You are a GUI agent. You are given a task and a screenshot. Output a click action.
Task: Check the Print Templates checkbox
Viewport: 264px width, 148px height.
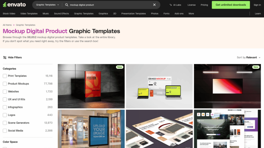point(5,76)
